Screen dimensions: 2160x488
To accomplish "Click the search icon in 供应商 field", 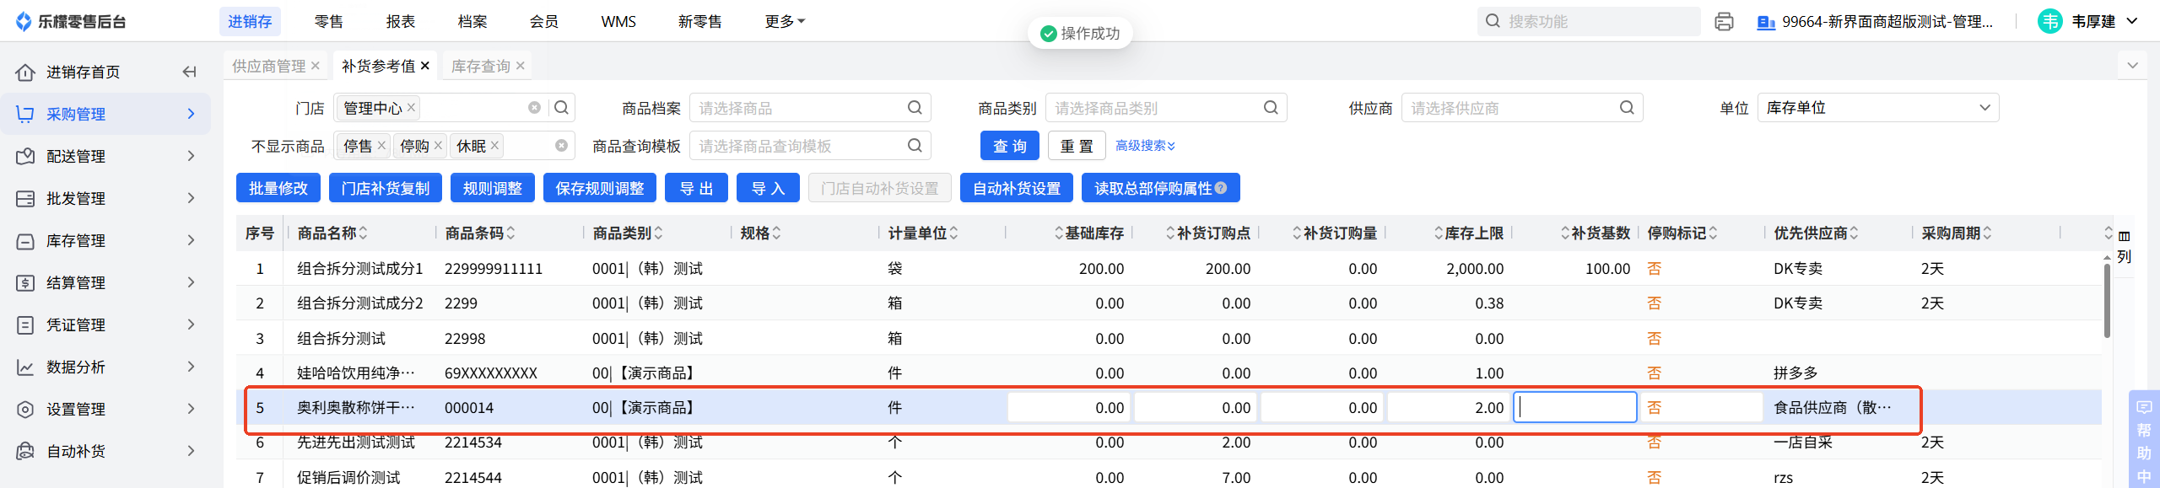I will coord(1627,108).
